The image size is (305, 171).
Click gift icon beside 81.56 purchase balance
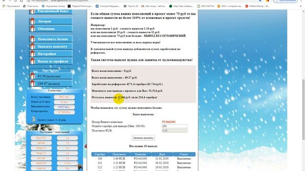pyautogui.click(x=32, y=76)
